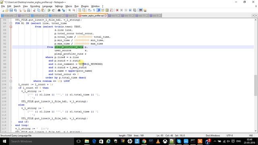Screen dimensions: 258x145
Task: Collapse the red fold marker at line 87
Action: click(x=11, y=27)
